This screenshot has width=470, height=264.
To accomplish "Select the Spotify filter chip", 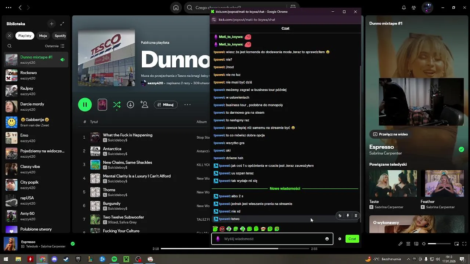I will [x=60, y=36].
